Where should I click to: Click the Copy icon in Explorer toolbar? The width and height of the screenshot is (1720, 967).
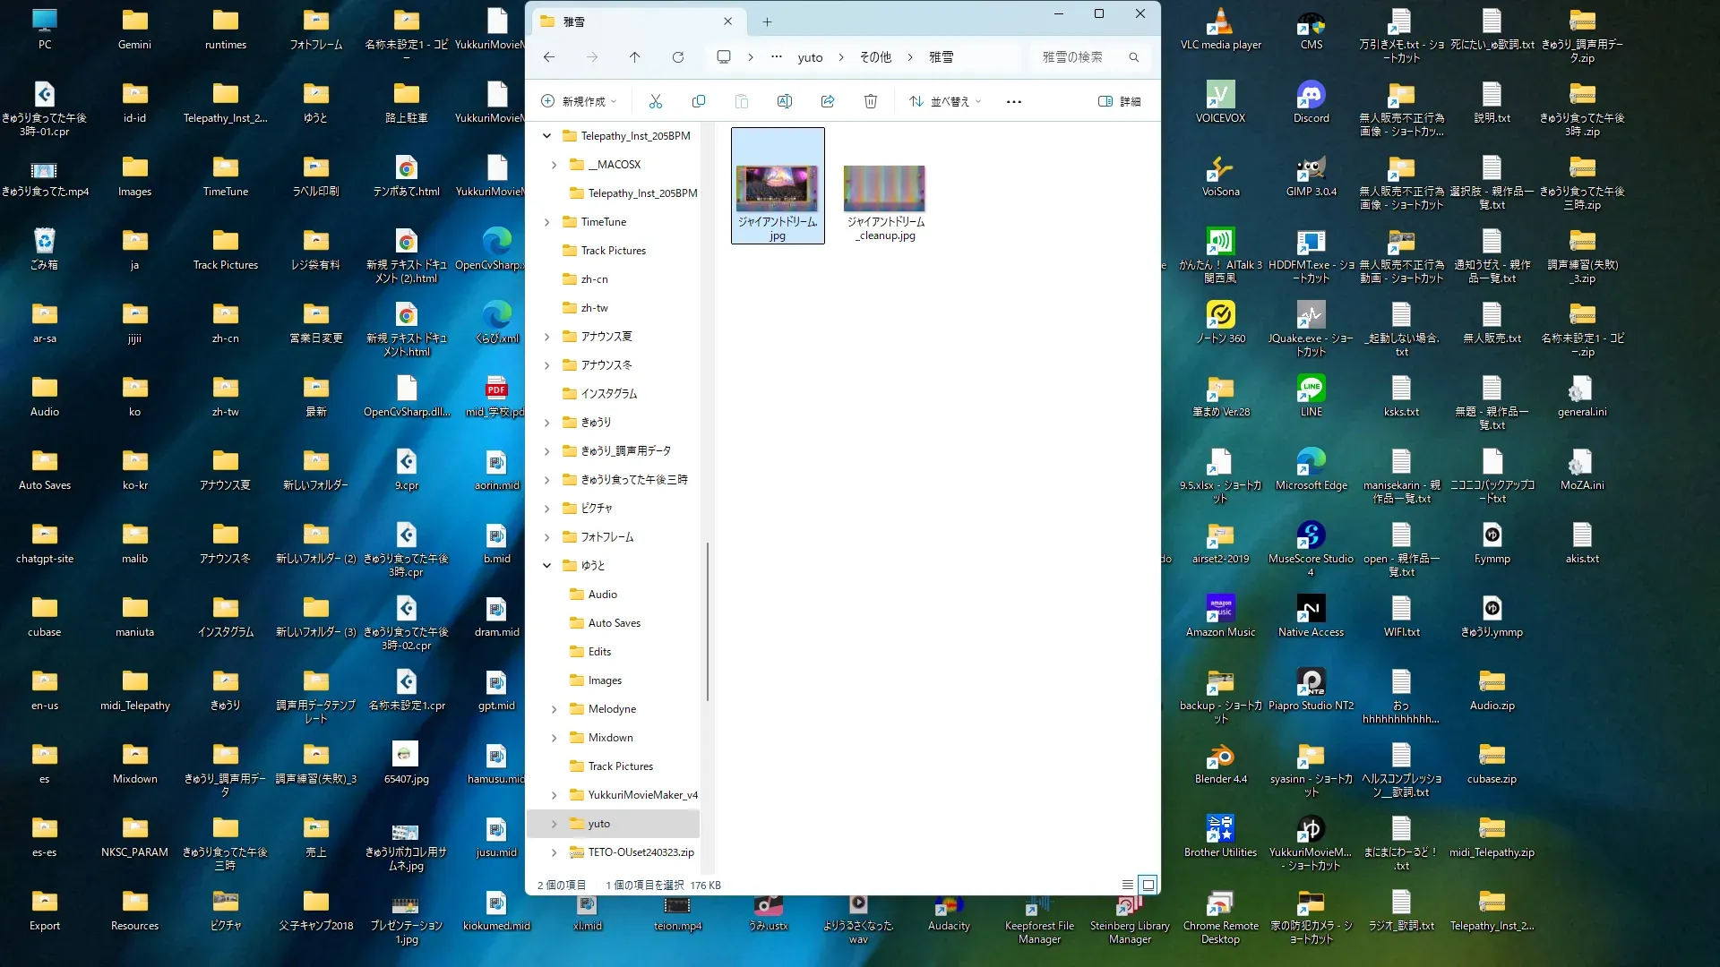pyautogui.click(x=699, y=102)
